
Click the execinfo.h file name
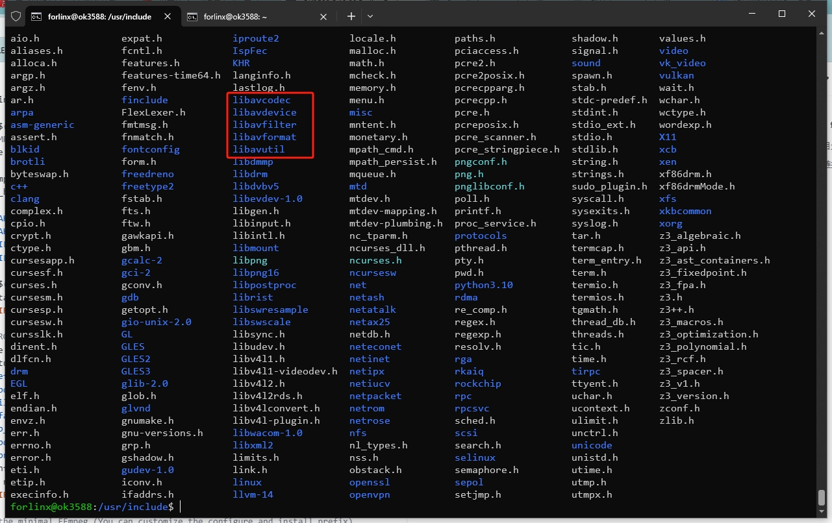40,494
